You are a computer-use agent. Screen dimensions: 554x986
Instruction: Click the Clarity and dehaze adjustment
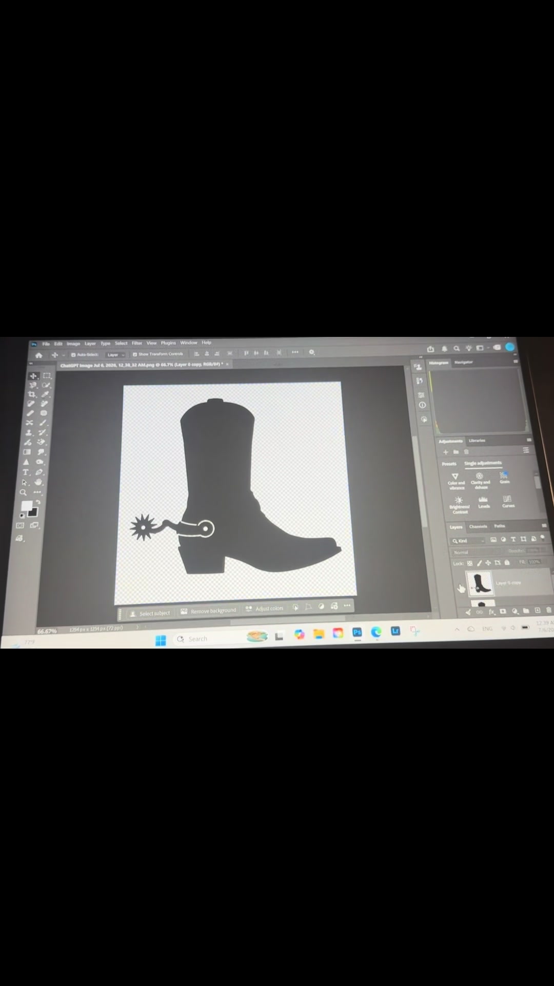click(480, 481)
